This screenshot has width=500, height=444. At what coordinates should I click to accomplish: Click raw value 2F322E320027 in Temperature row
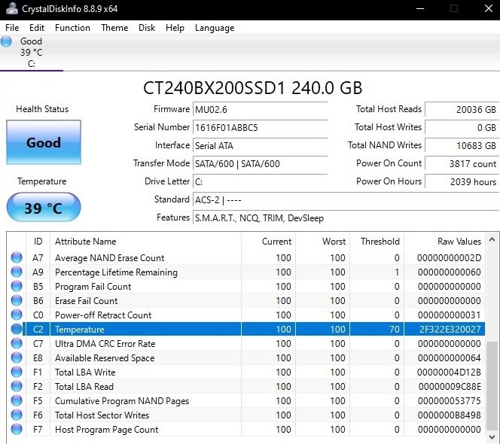tap(450, 330)
